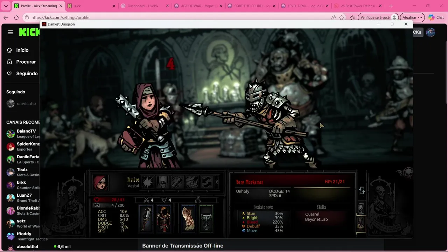Screen dimensions: 448x252
Task: Click the crossed swords weapon level icon
Action: tap(147, 200)
